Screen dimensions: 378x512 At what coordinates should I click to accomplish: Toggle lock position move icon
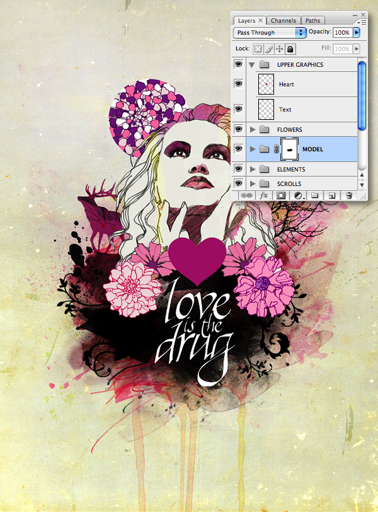280,49
